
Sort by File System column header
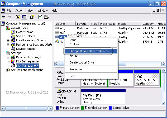107,24
